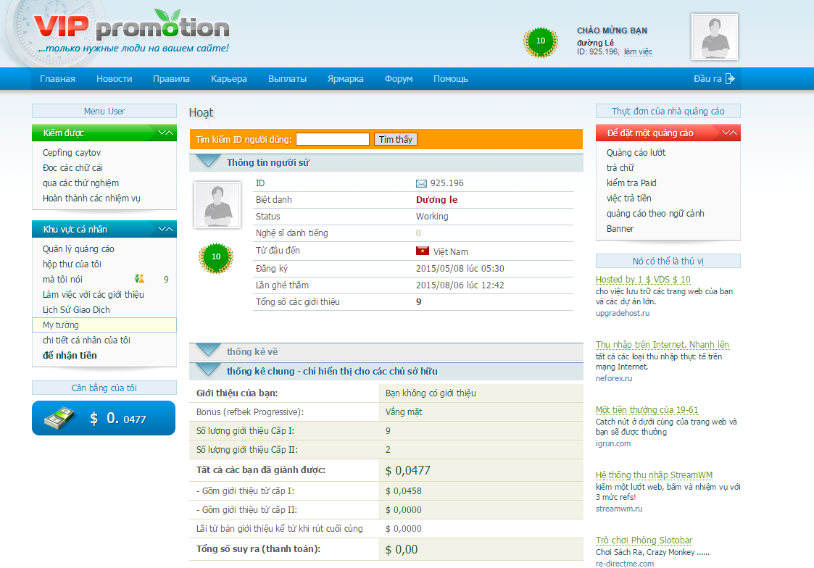
Task: Click the user ID search input field
Action: (332, 139)
